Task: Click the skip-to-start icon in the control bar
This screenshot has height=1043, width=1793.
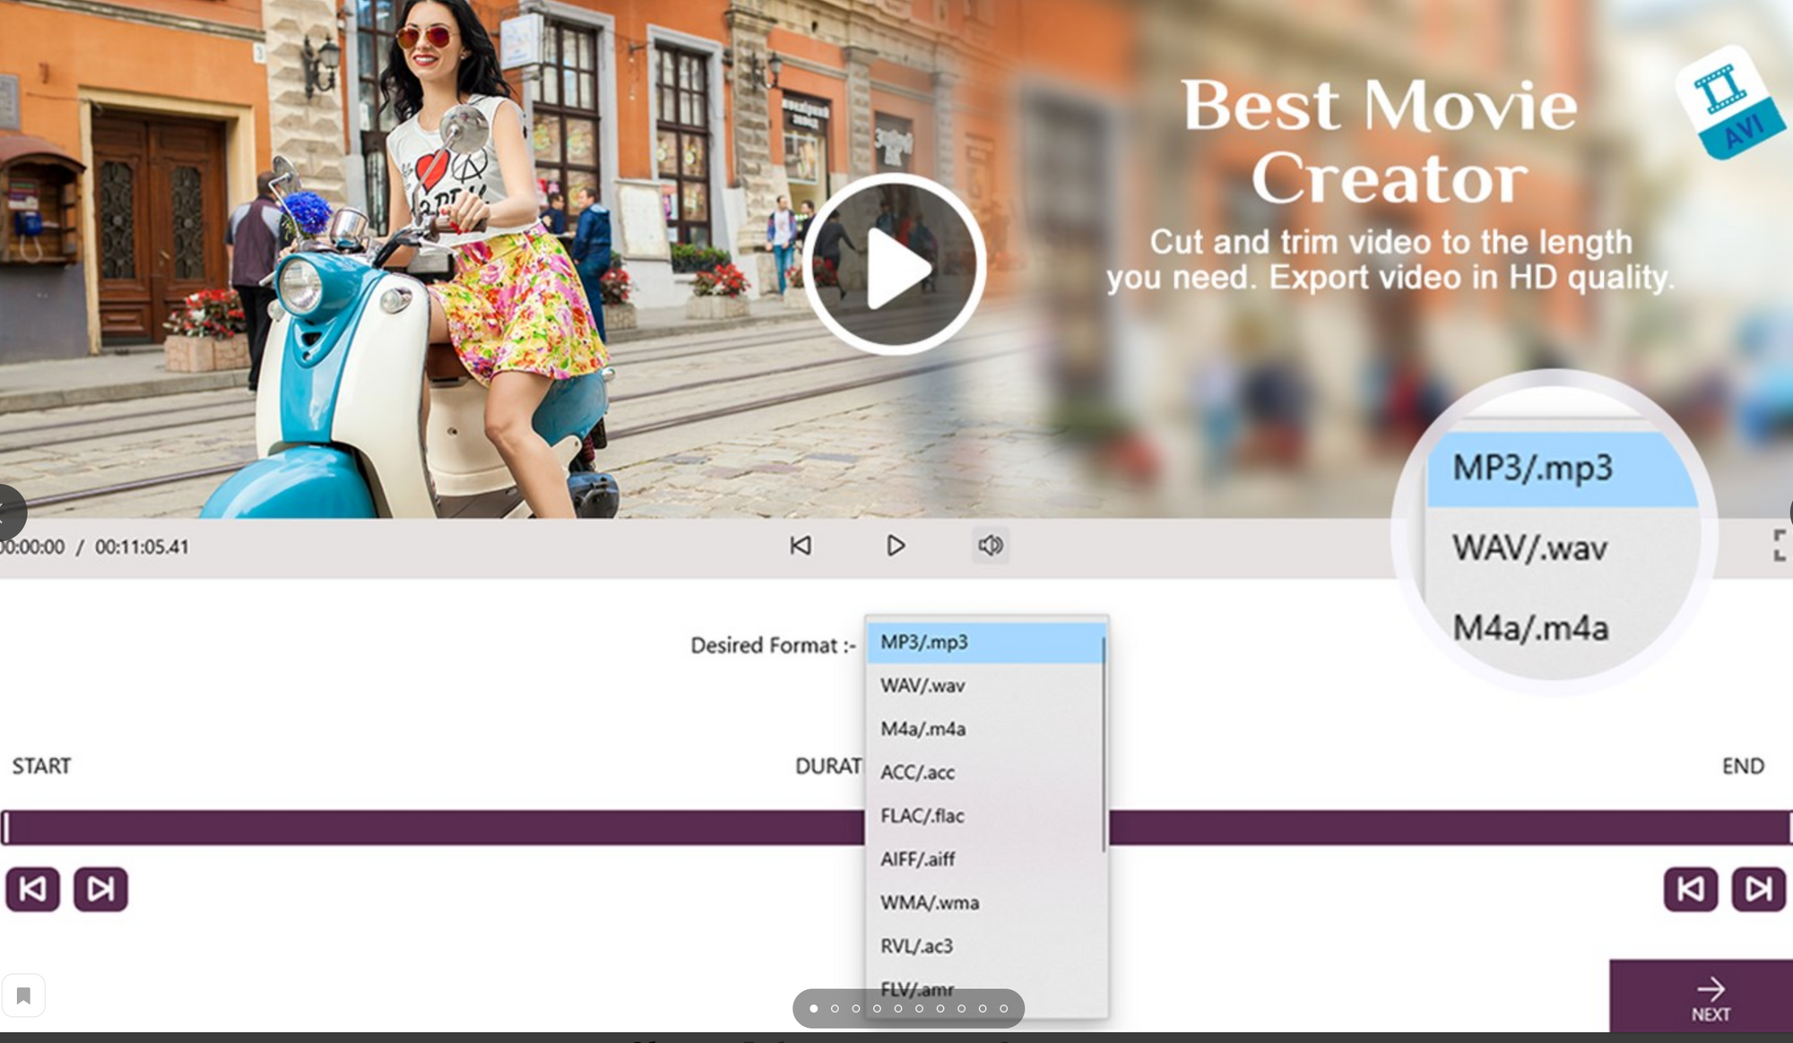Action: click(x=801, y=546)
